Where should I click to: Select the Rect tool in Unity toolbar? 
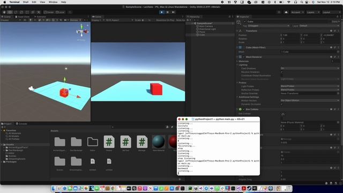(27, 12)
